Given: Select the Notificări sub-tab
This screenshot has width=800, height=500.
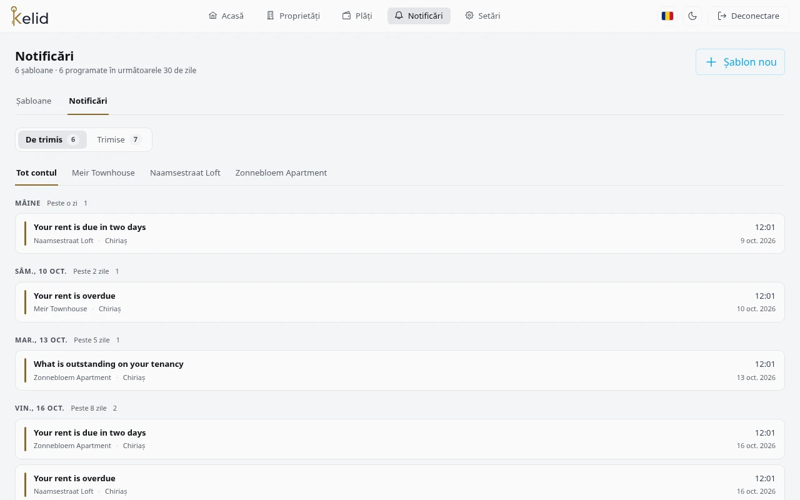Looking at the screenshot, I should [x=88, y=101].
